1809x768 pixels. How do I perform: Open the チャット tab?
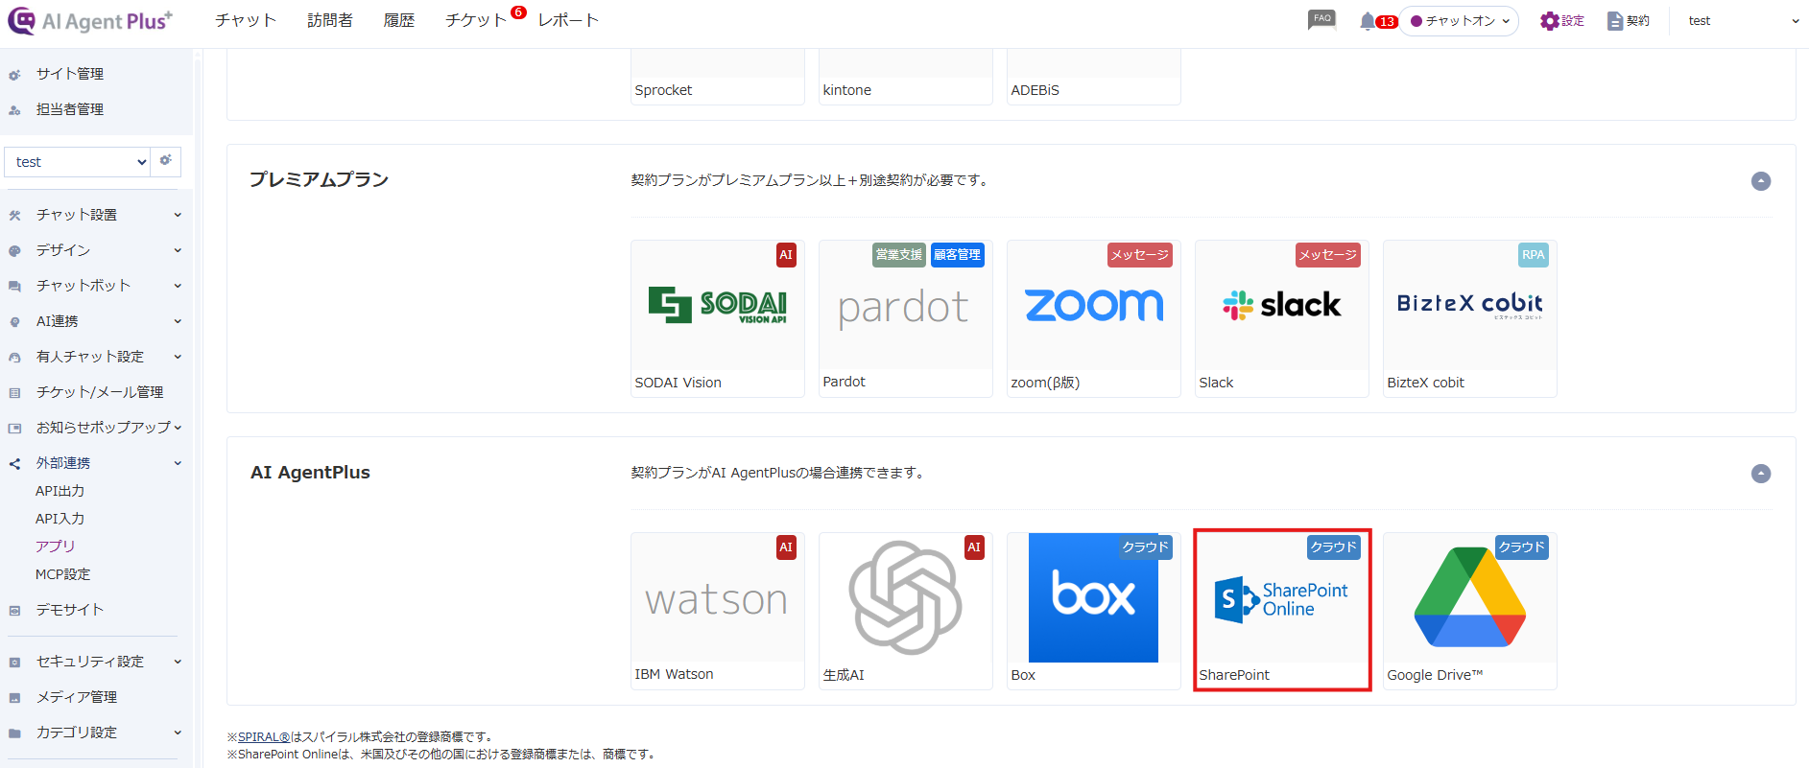[x=245, y=20]
